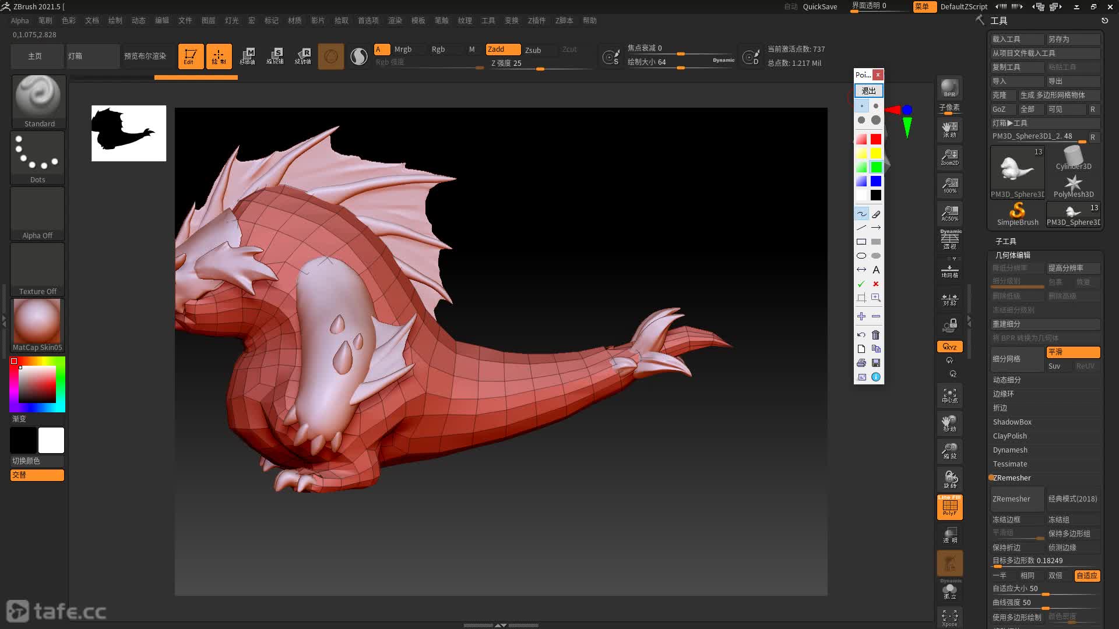Expand the 子工具 (Subtool) section
Viewport: 1119px width, 629px height.
1006,241
